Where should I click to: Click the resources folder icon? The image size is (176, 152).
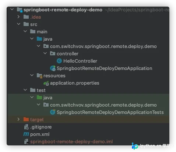39,76
